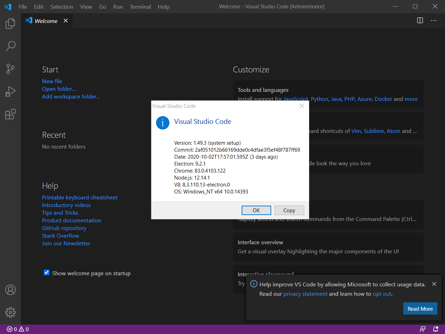Click the Azure support link
Viewport: 445px width, 334px height.
[x=364, y=99]
